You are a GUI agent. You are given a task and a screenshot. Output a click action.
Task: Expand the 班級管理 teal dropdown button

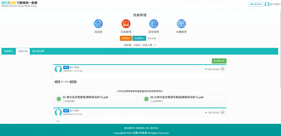[139, 38]
